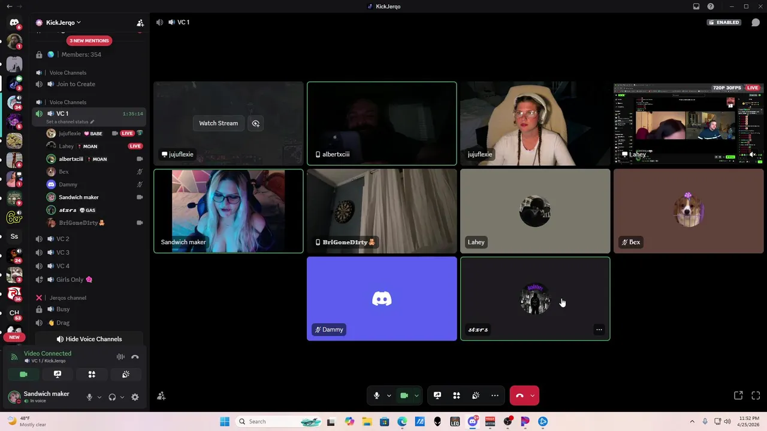Open soundboard in left voice panel
This screenshot has width=767, height=431.
[126, 374]
